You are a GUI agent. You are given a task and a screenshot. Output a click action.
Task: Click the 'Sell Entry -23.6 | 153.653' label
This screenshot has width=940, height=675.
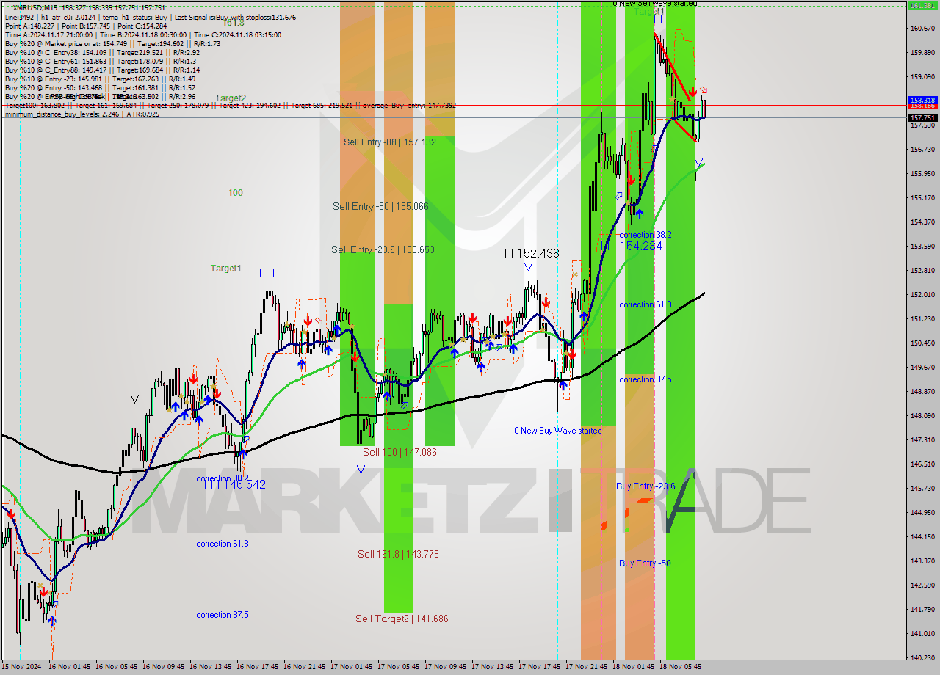[x=383, y=249]
